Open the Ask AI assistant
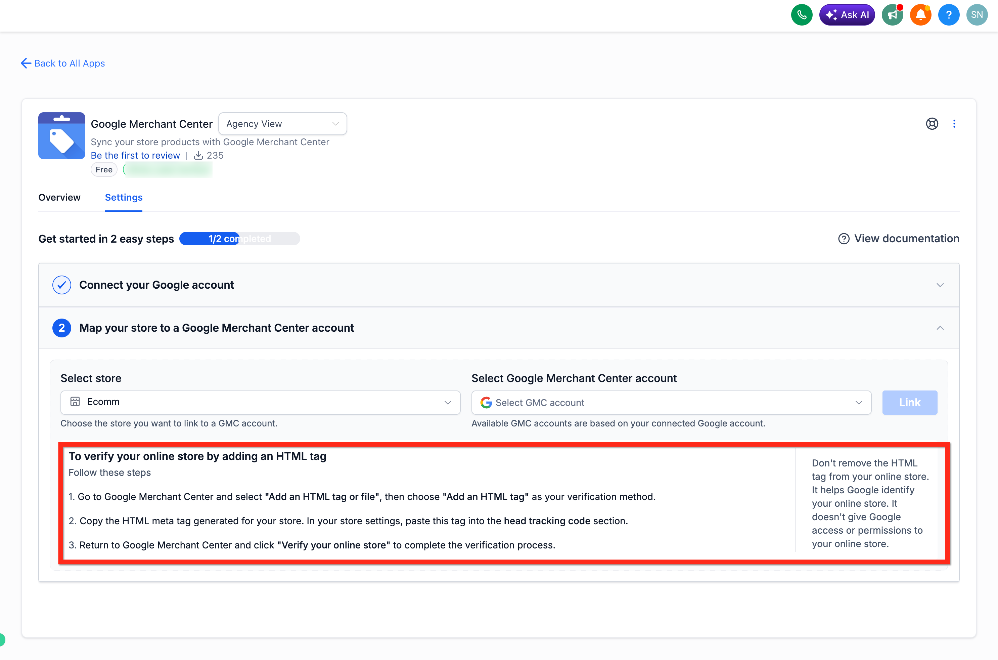998x660 pixels. click(x=847, y=15)
